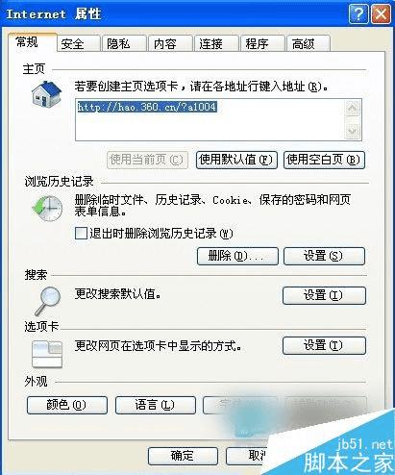Enable 退出时删除浏览历史记录 checkbox
This screenshot has width=395, height=475.
tap(81, 234)
